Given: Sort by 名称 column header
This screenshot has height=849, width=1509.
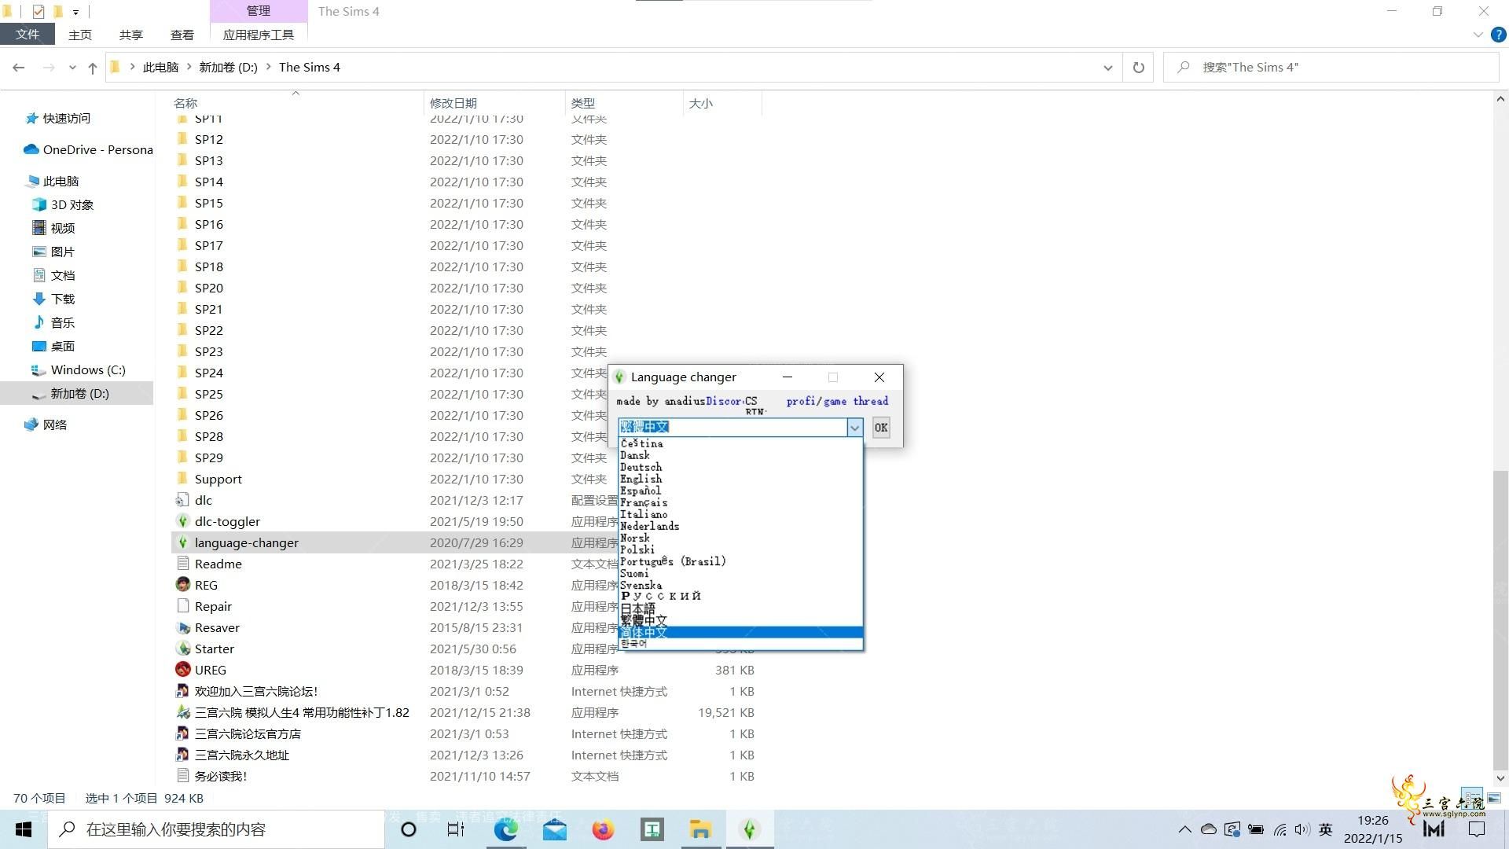Looking at the screenshot, I should (185, 103).
